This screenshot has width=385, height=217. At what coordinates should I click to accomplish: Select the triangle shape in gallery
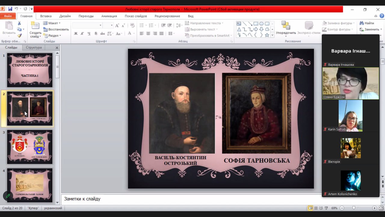pos(239,30)
